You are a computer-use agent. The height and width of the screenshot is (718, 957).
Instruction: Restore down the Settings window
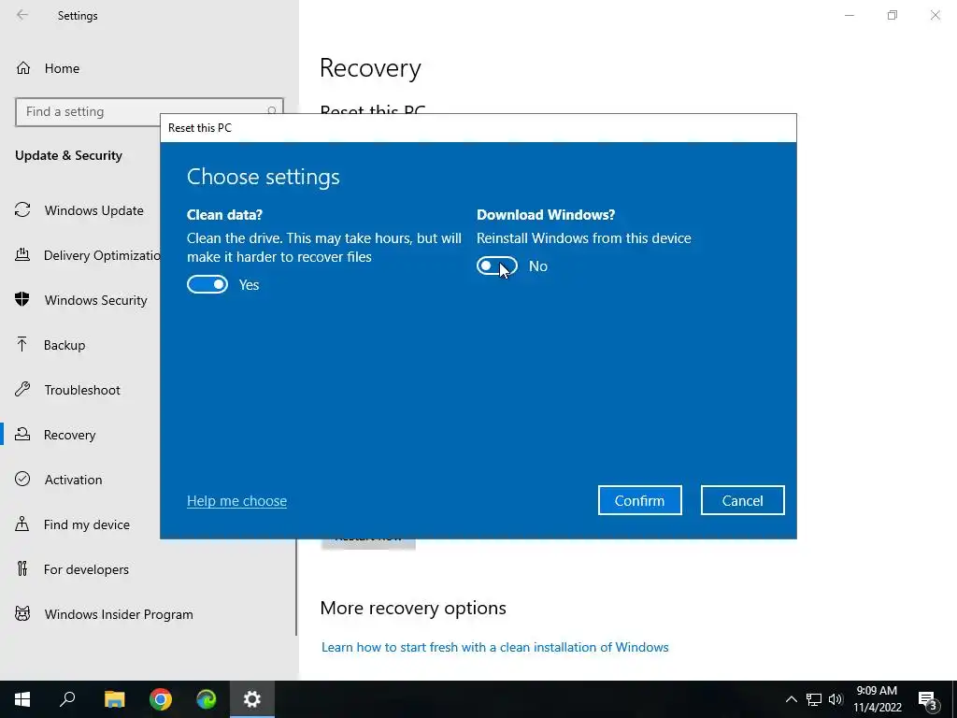[893, 15]
